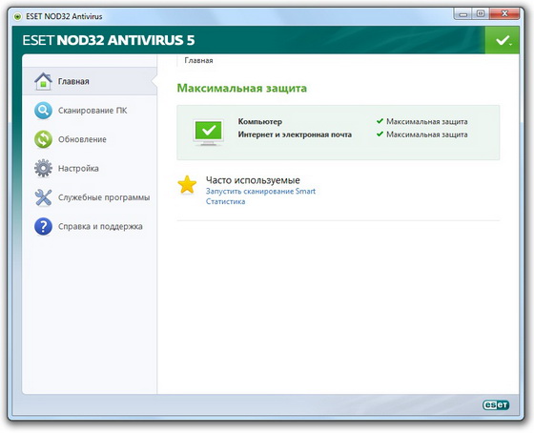Maximize the ESET NOD32 Antivirus window
The height and width of the screenshot is (433, 534).
(481, 14)
